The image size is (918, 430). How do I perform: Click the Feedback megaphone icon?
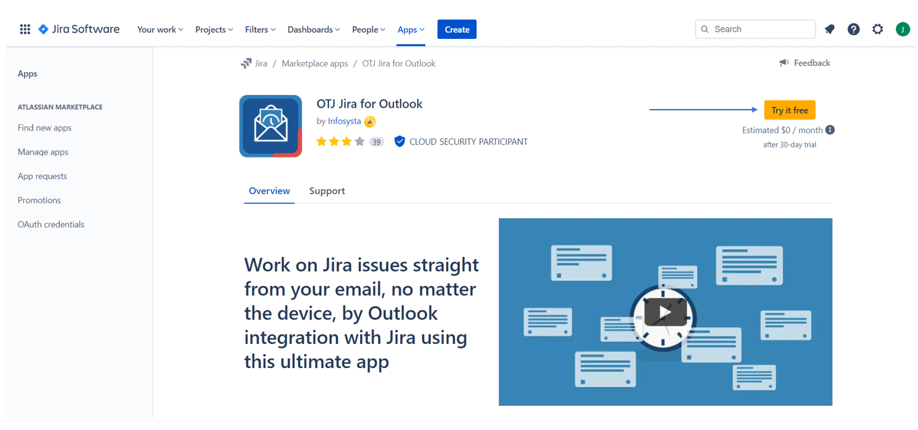pyautogui.click(x=783, y=63)
